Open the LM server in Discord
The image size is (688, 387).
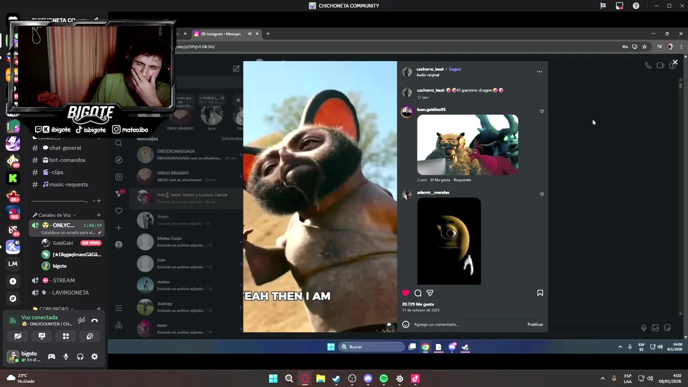tap(13, 264)
